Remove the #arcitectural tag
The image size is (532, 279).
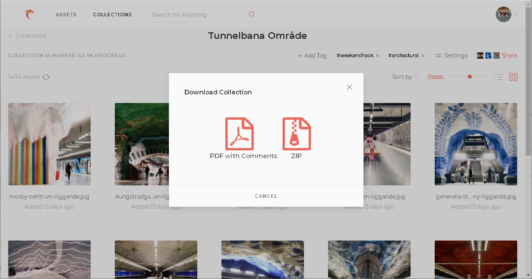coord(423,56)
